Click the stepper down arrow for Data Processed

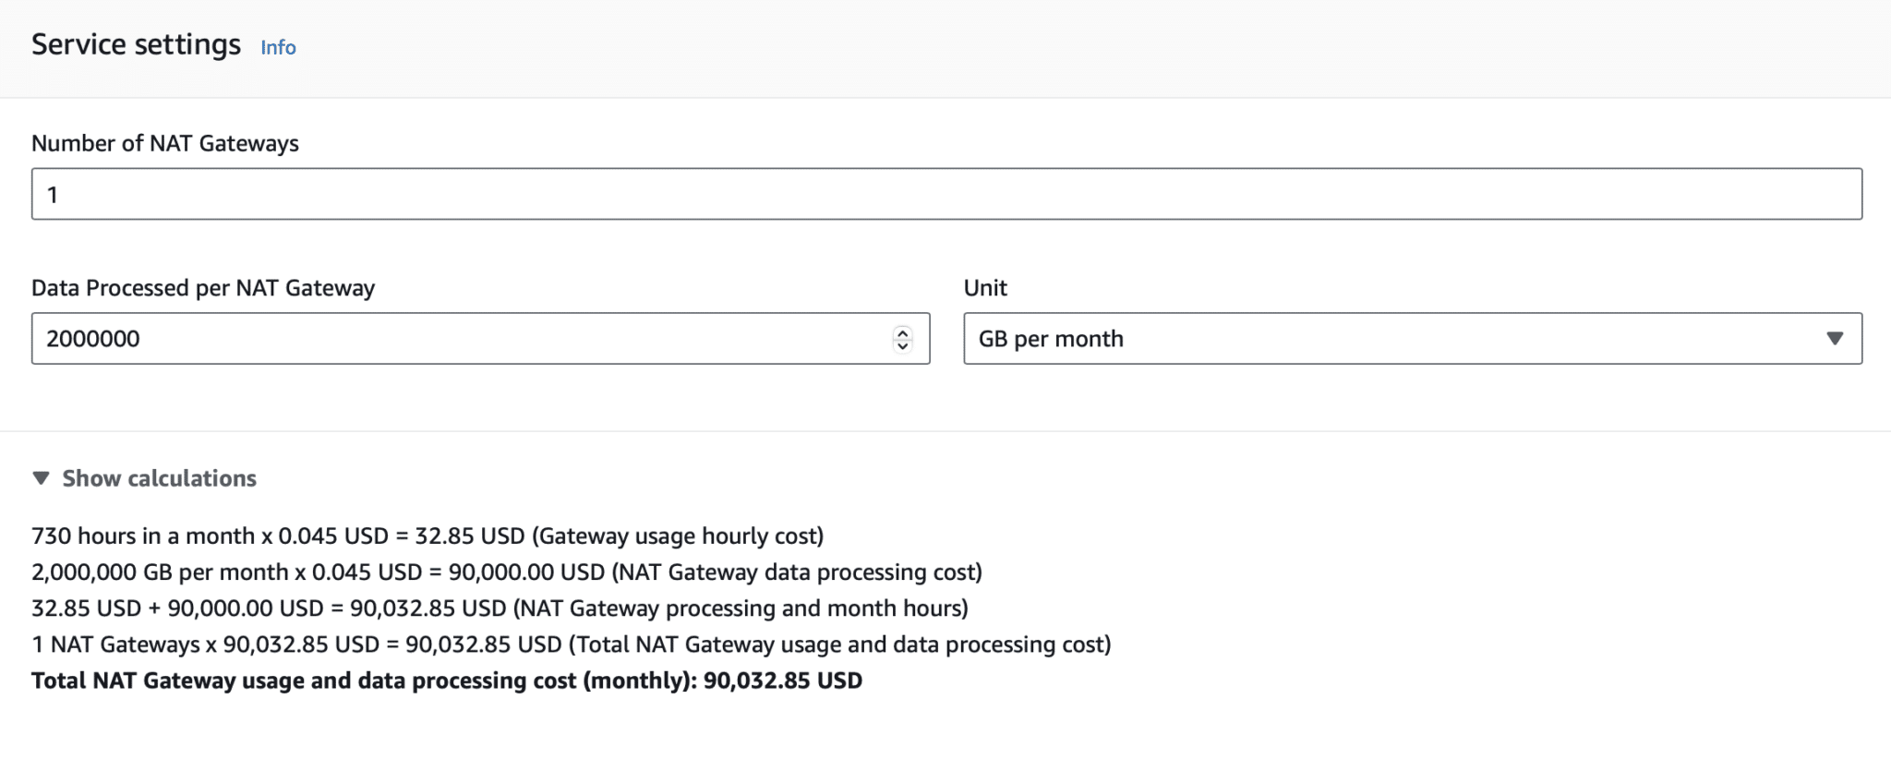pos(903,344)
